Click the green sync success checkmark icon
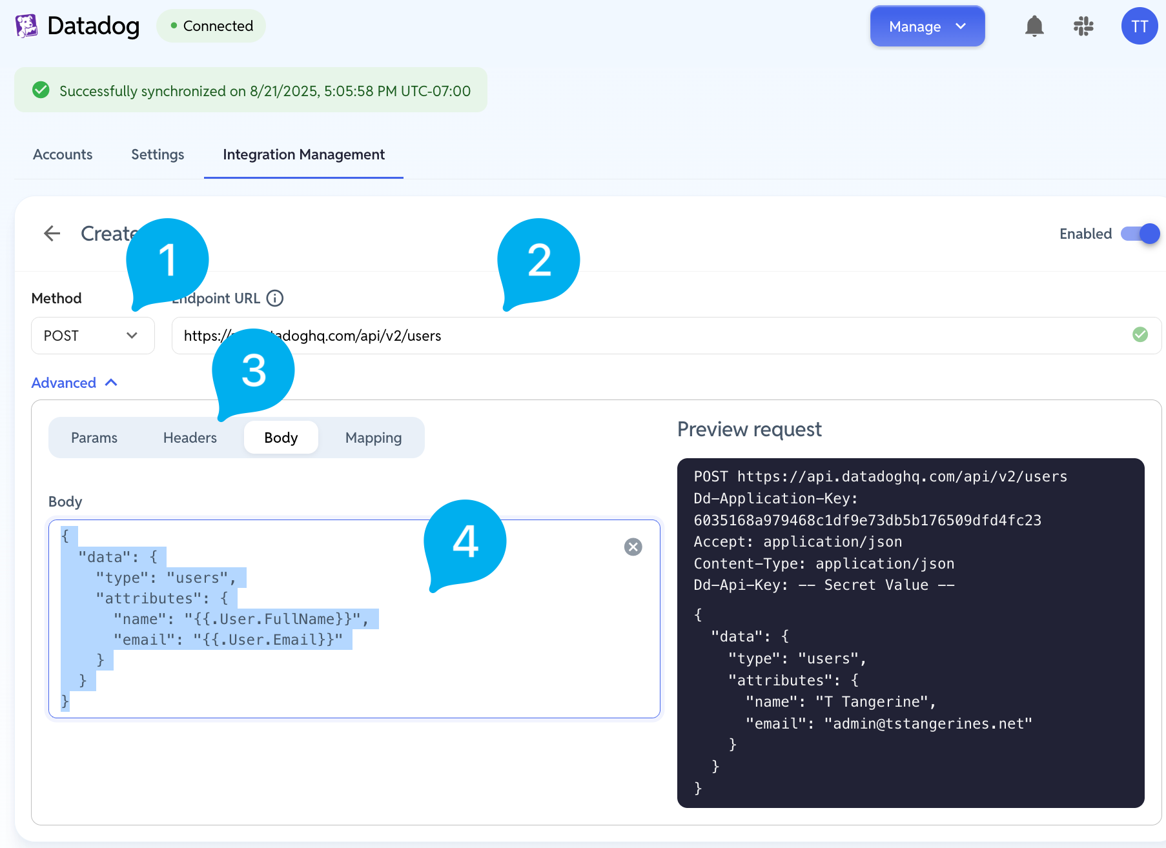The image size is (1166, 848). (41, 90)
